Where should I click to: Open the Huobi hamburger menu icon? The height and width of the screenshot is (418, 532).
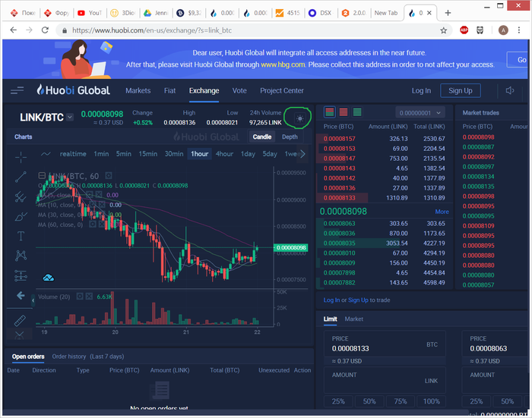[x=17, y=90]
